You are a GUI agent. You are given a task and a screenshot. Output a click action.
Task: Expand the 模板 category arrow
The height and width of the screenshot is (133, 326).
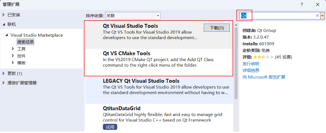click(13, 63)
